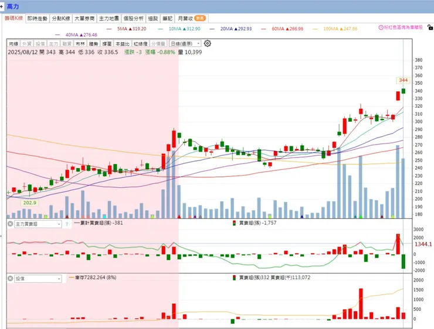
Task: Click the 40MA 276.46 legend label
Action: [82, 35]
